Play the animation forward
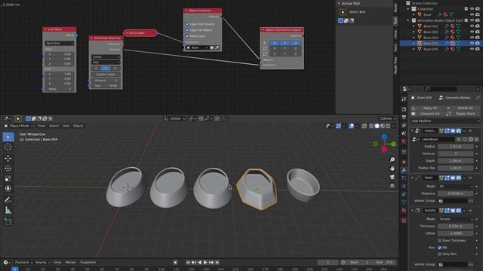The width and height of the screenshot is (483, 271). click(x=205, y=263)
